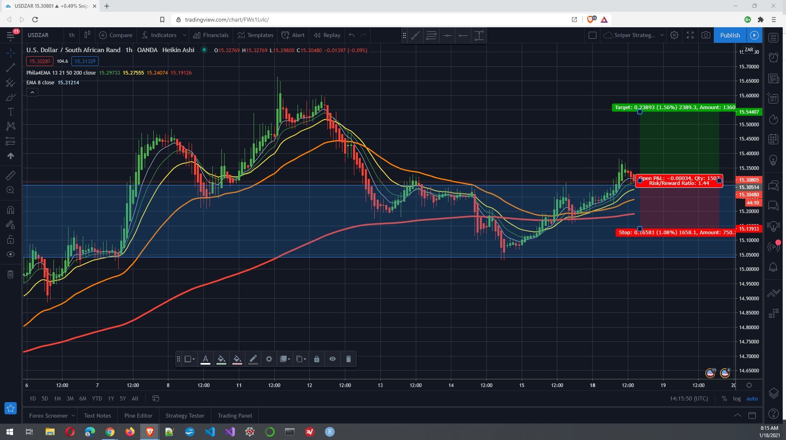Hide all drawings with the eye icon
The image size is (786, 440).
point(11,255)
